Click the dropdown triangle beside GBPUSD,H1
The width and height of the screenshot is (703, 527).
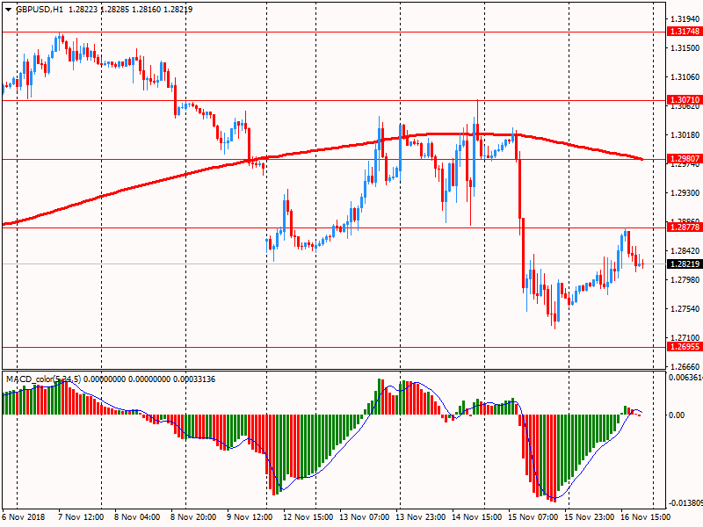pyautogui.click(x=7, y=9)
